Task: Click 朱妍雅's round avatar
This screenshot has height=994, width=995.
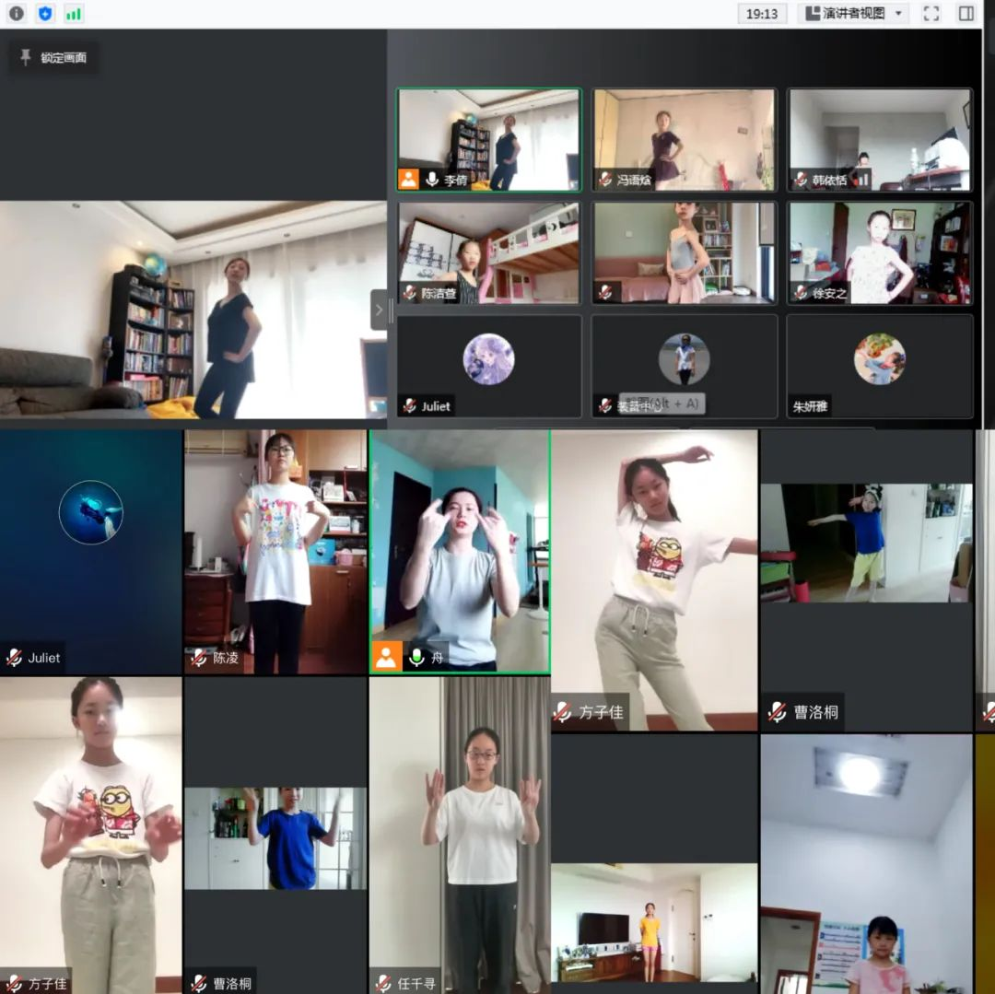Action: click(880, 359)
